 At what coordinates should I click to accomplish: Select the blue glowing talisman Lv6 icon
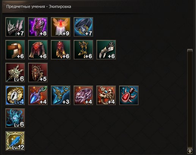tap(15, 118)
